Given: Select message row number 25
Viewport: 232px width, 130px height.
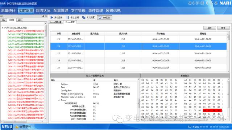Looking at the screenshot, I should (138, 68).
